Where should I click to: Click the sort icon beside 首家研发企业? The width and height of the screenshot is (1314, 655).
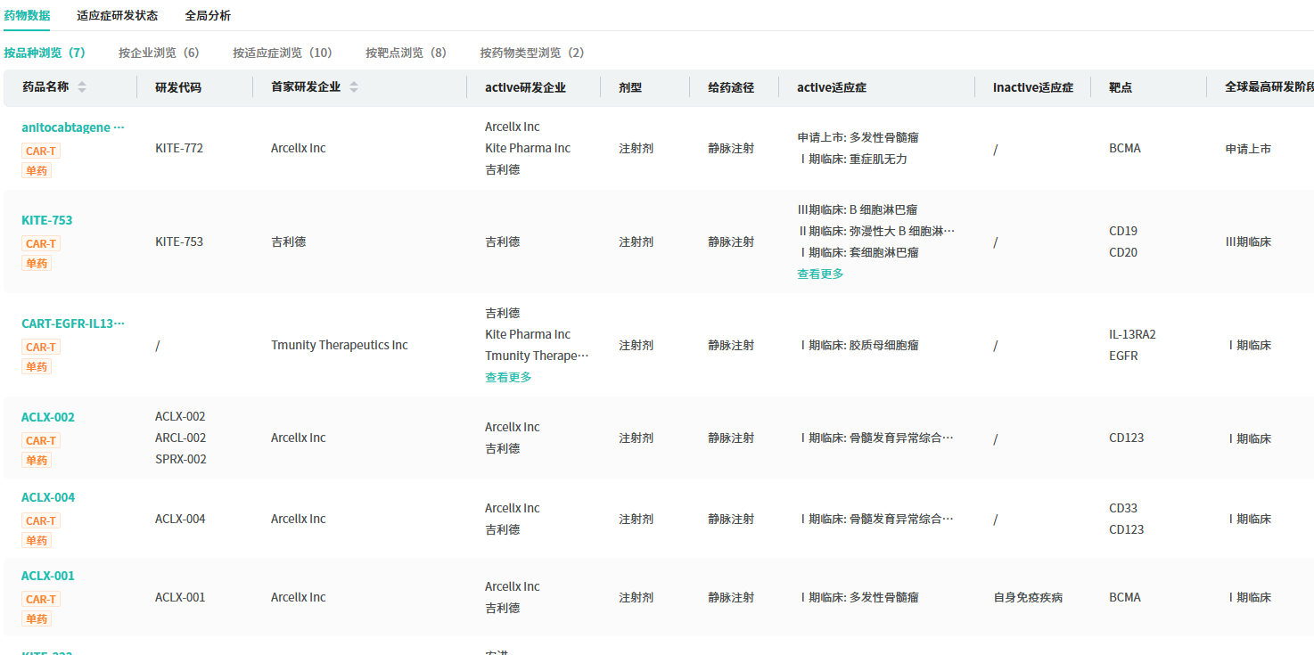(354, 87)
